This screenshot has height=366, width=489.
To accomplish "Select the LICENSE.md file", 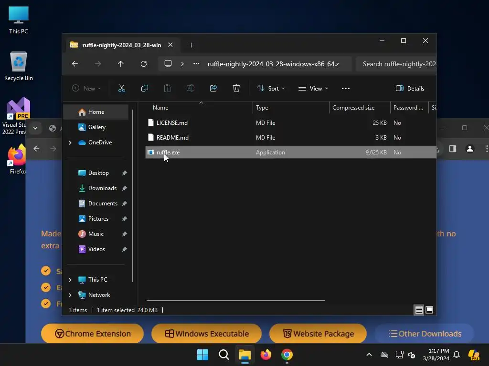I will [291, 123].
